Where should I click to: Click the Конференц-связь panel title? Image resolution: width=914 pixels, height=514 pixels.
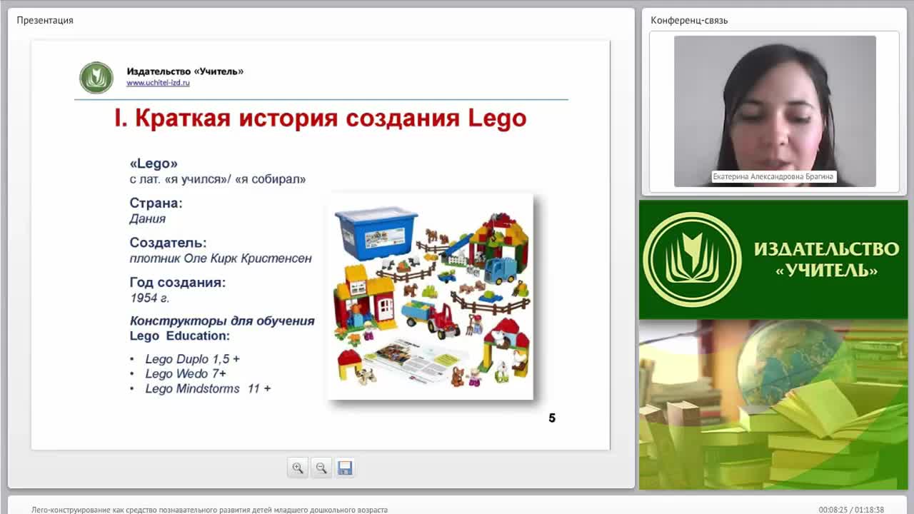[x=689, y=20]
